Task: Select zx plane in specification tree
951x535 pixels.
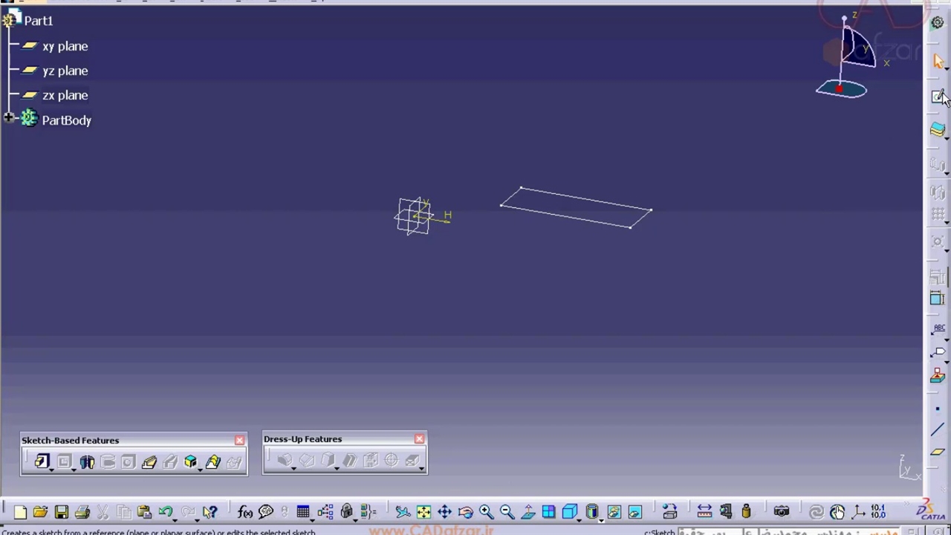Action: click(x=65, y=95)
